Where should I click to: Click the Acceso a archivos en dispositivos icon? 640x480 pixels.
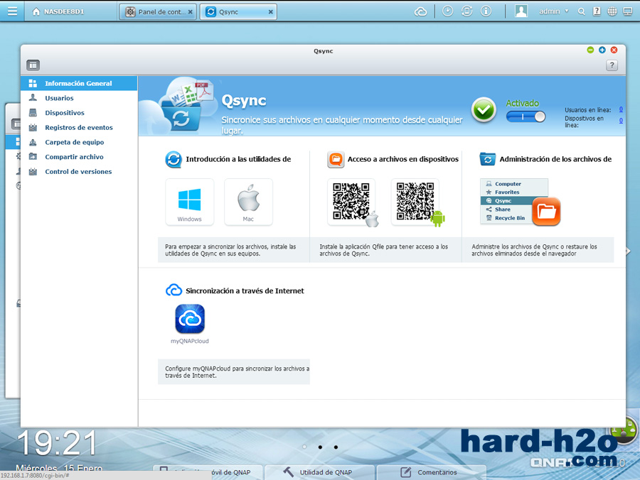336,159
